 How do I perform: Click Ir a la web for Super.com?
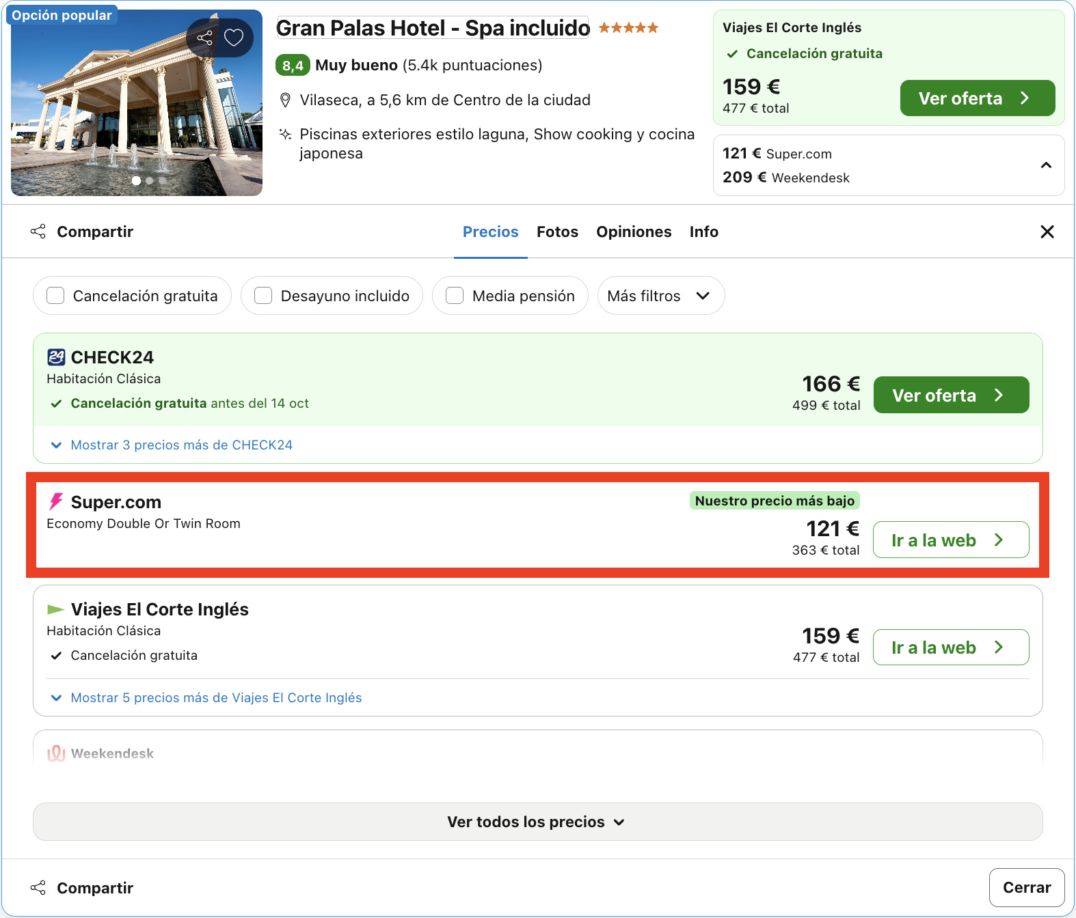951,540
